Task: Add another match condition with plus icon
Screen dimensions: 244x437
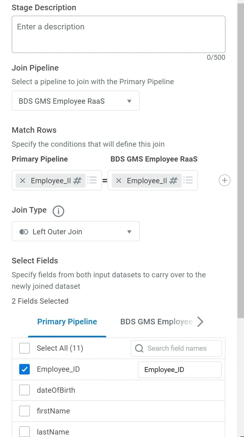Action: point(224,180)
